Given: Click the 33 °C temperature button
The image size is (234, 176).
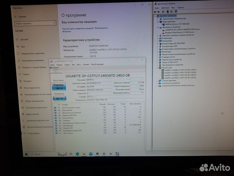Looking at the screenshot, I should pos(59,99).
